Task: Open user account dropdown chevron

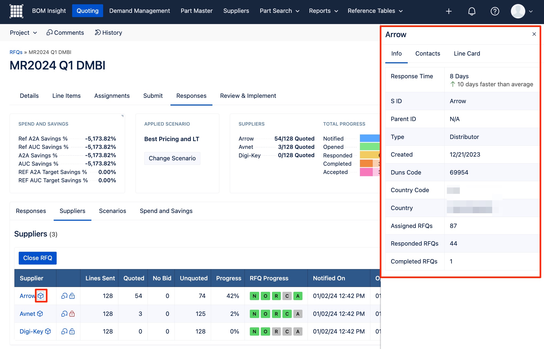Action: [x=531, y=11]
